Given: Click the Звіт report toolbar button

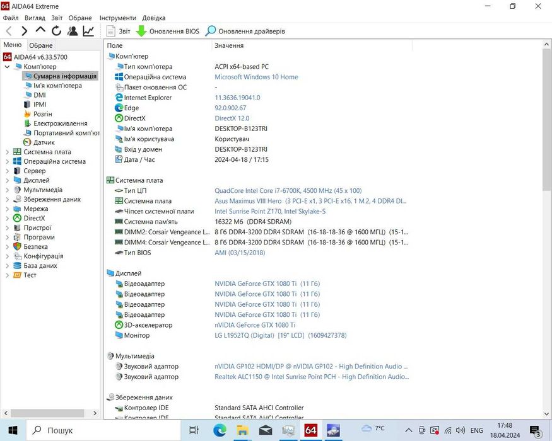Looking at the screenshot, I should 119,31.
